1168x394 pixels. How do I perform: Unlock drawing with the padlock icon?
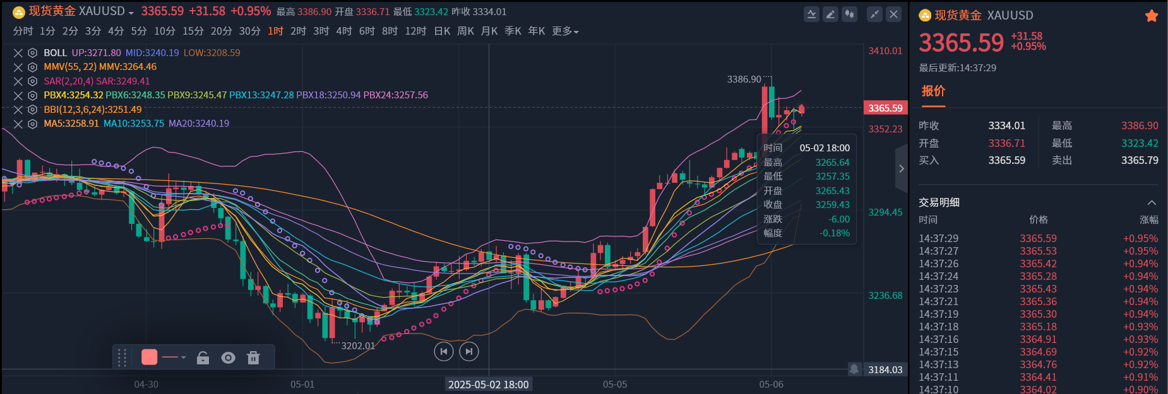203,357
